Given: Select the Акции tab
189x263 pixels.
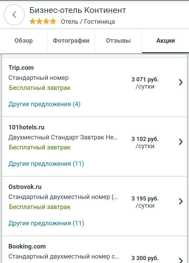Looking at the screenshot, I should 165,41.
